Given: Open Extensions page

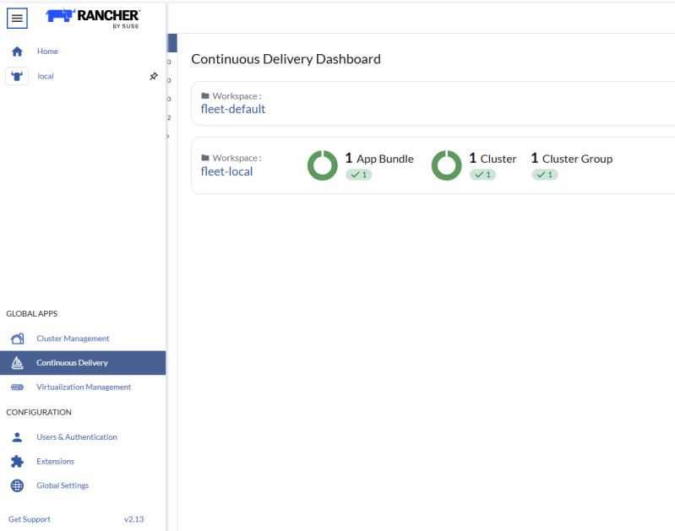Looking at the screenshot, I should 56,461.
